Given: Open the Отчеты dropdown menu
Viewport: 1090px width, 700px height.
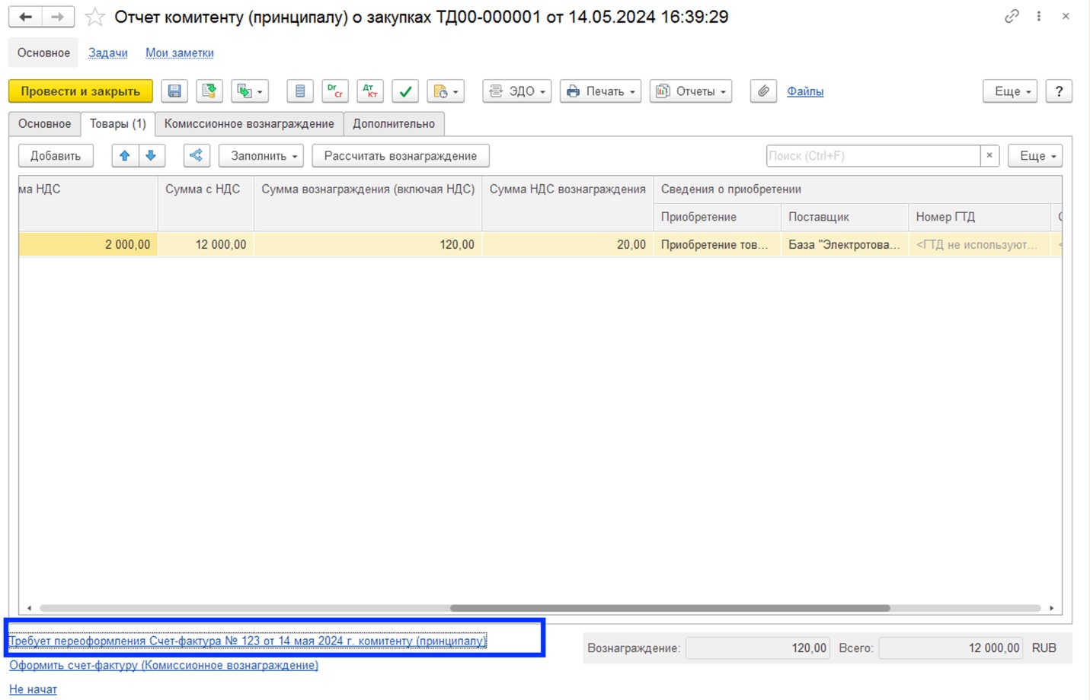Looking at the screenshot, I should (690, 91).
